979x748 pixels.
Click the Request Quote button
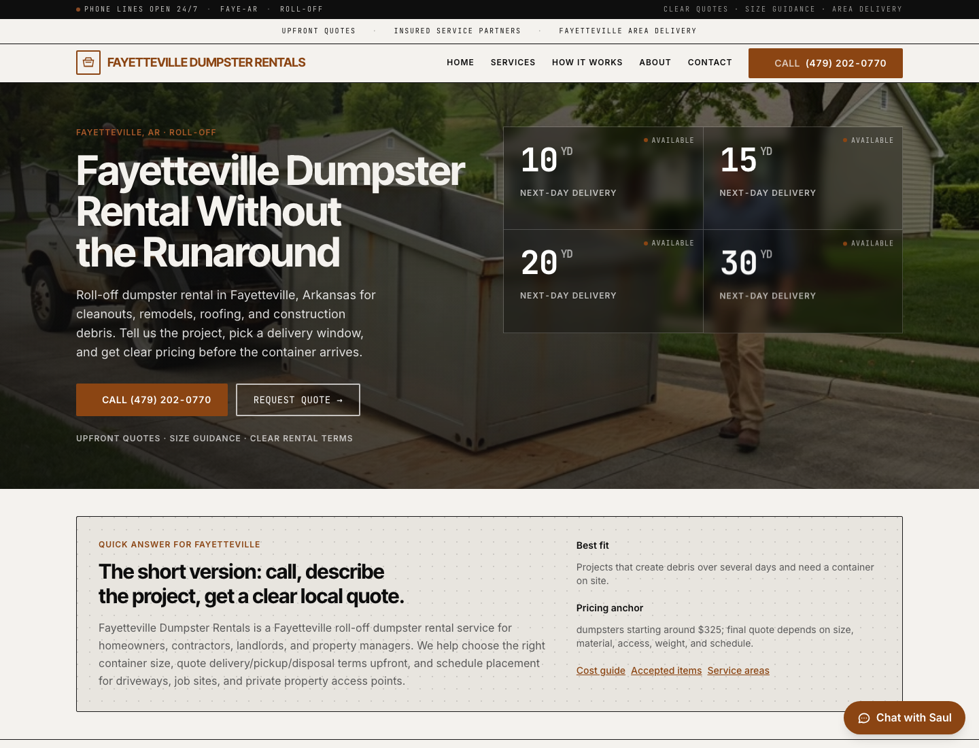point(298,400)
